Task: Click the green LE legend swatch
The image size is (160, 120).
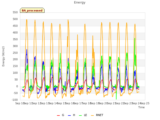Action: (x=80, y=115)
